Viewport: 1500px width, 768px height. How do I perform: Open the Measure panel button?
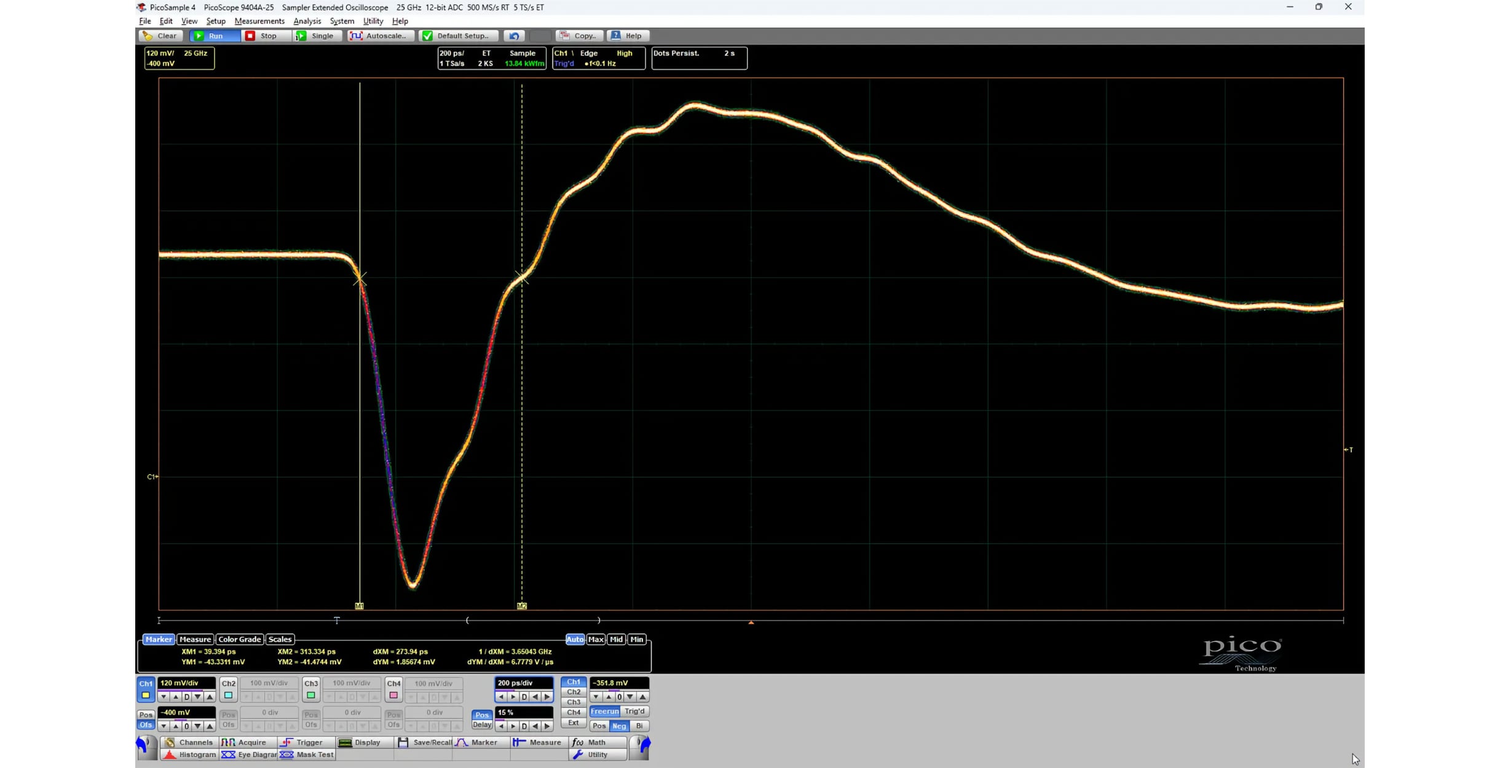click(x=539, y=742)
